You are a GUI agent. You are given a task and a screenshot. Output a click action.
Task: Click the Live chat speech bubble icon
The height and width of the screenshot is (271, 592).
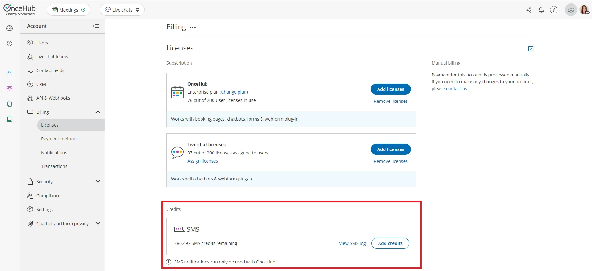point(177,153)
